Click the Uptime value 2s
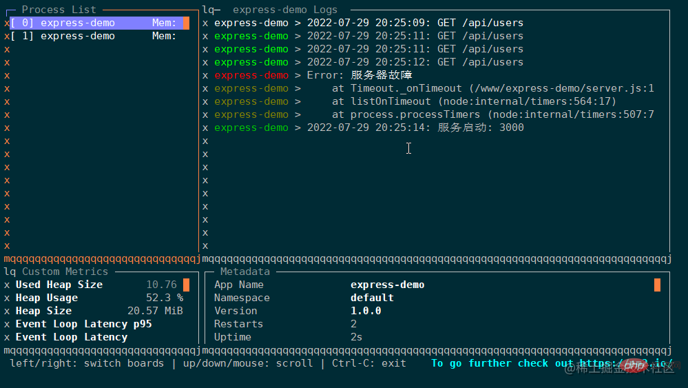This screenshot has height=388, width=688. 356,338
